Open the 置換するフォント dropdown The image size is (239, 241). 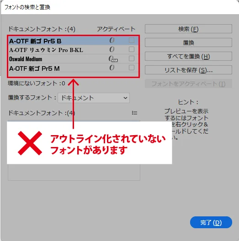(94, 98)
